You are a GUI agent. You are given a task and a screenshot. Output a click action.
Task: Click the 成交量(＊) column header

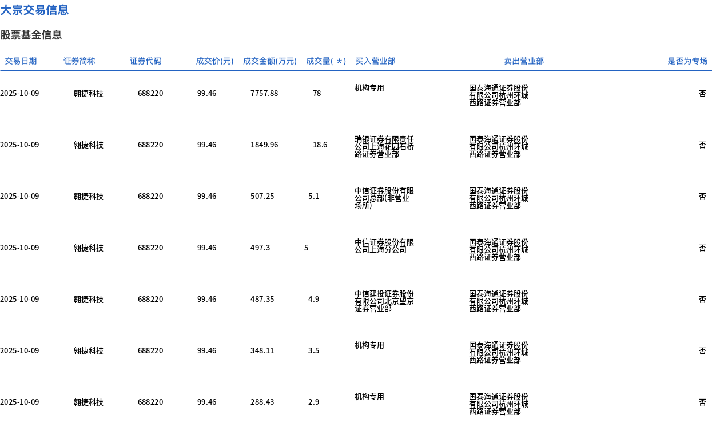(326, 61)
